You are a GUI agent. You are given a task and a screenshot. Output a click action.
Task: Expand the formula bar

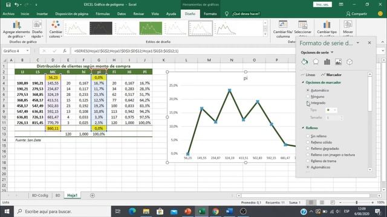tap(383, 51)
